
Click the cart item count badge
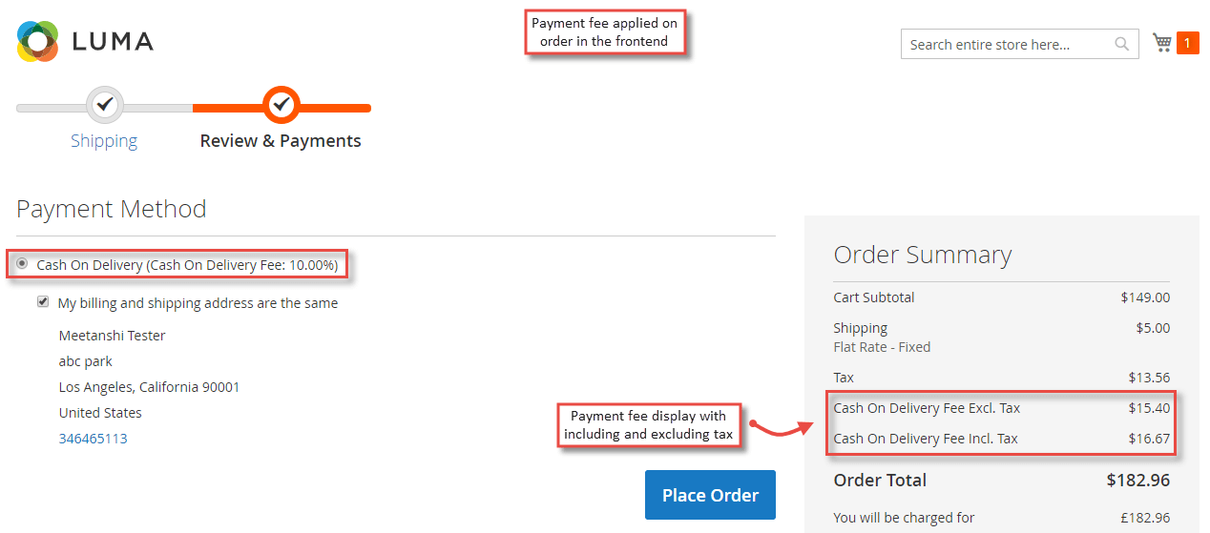(1188, 43)
